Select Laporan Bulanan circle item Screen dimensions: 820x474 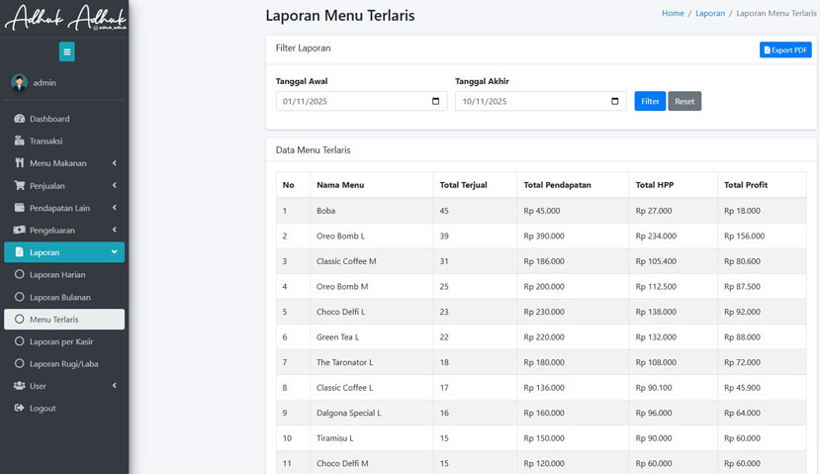(x=19, y=297)
